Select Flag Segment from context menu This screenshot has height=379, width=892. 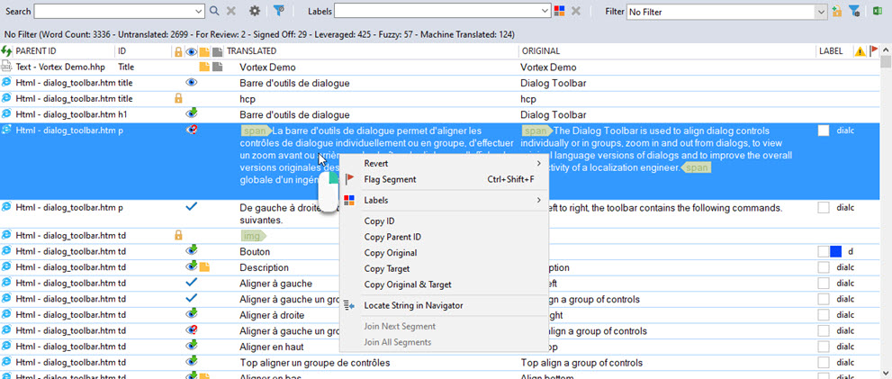click(x=390, y=179)
